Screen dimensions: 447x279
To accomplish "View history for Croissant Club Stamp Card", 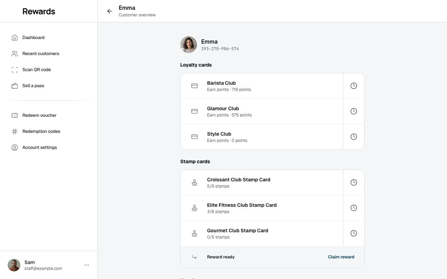I will (354, 182).
